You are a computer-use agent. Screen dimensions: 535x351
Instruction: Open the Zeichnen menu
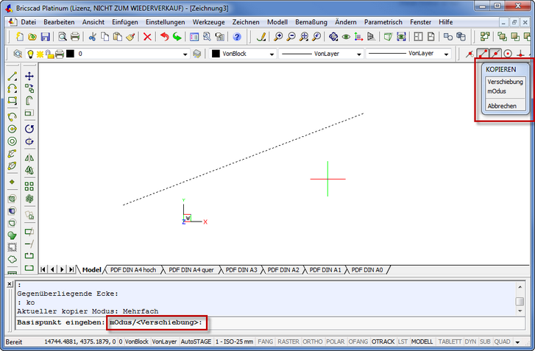pos(246,22)
